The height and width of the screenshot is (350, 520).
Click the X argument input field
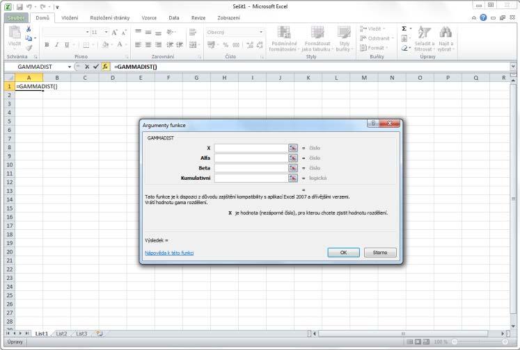click(251, 148)
